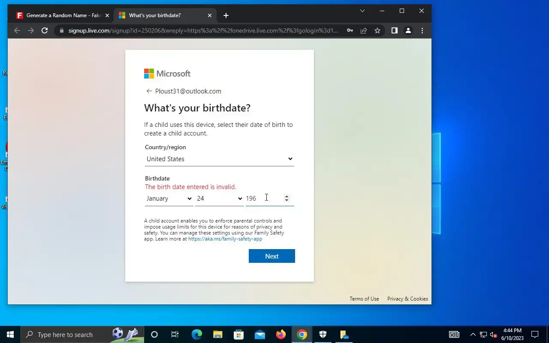This screenshot has height=343, width=549.
Task: Open volume control in system tray
Action: point(494,334)
